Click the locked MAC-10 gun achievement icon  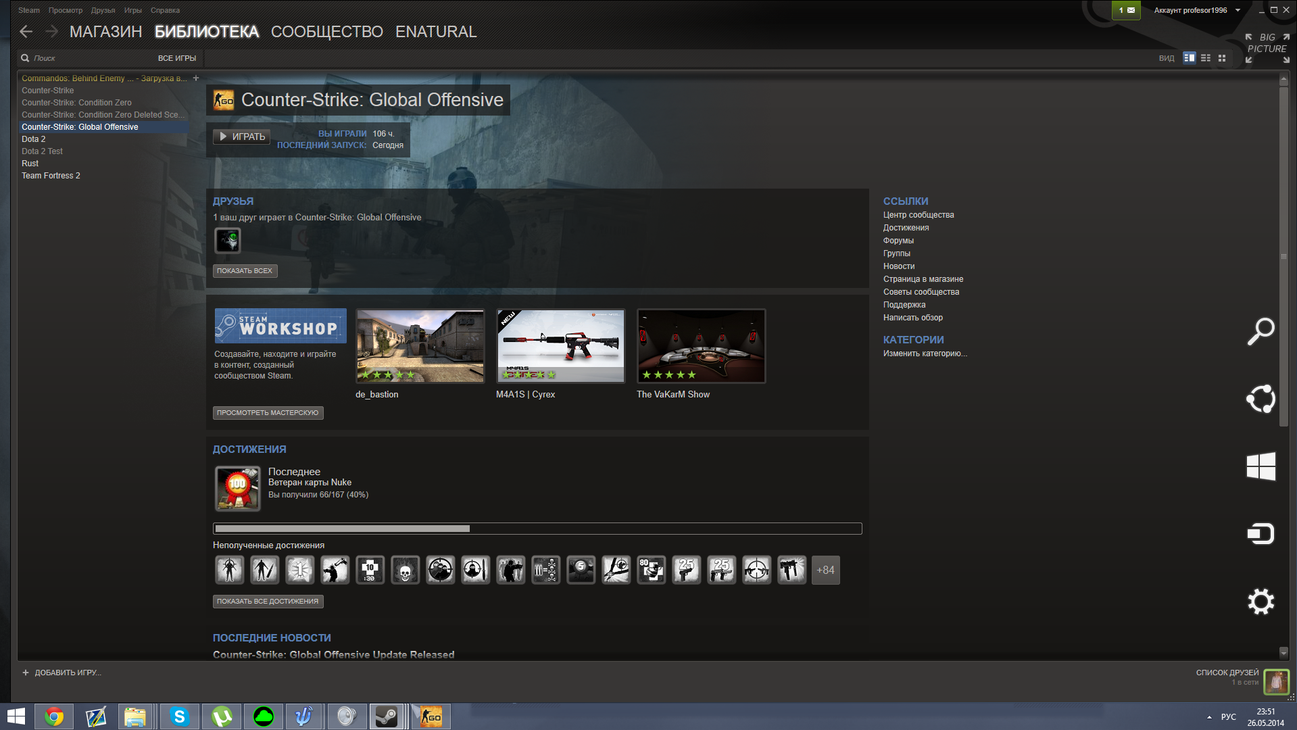coord(791,570)
